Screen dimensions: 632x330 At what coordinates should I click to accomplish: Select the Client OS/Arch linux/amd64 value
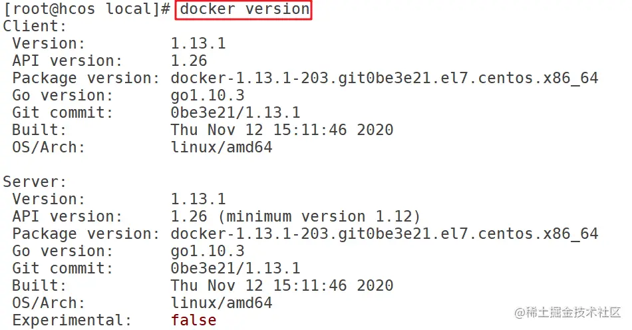tap(222, 148)
